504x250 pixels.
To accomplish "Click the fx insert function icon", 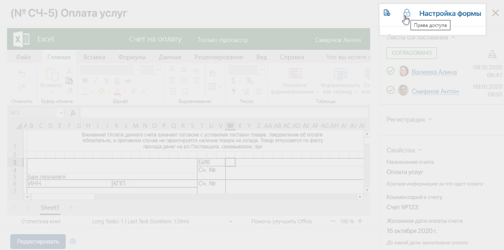I will [73, 113].
